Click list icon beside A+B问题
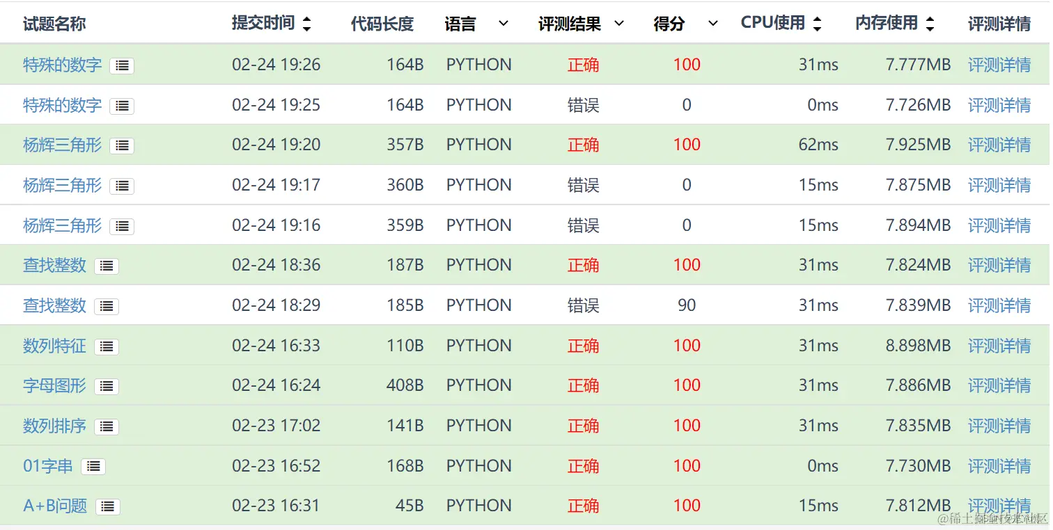The height and width of the screenshot is (530, 1053). click(108, 507)
